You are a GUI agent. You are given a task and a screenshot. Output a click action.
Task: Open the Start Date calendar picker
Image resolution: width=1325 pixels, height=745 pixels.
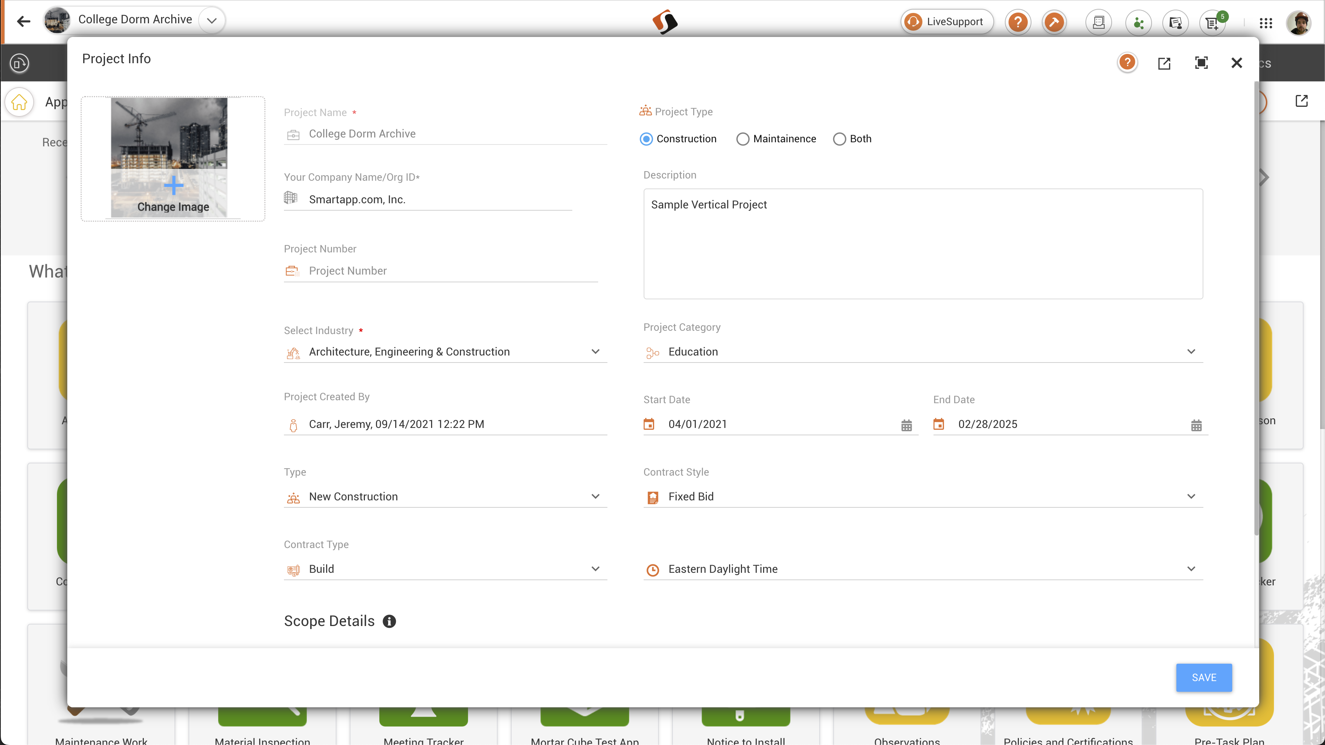coord(906,425)
